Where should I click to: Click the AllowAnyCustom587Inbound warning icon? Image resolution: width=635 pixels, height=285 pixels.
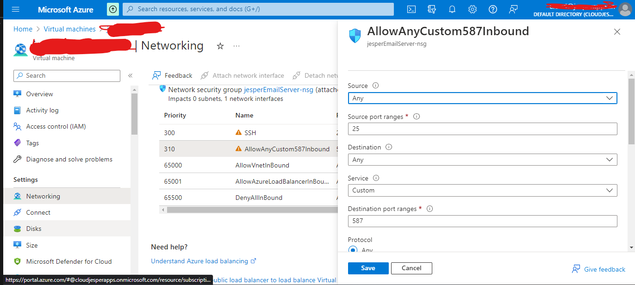(239, 149)
